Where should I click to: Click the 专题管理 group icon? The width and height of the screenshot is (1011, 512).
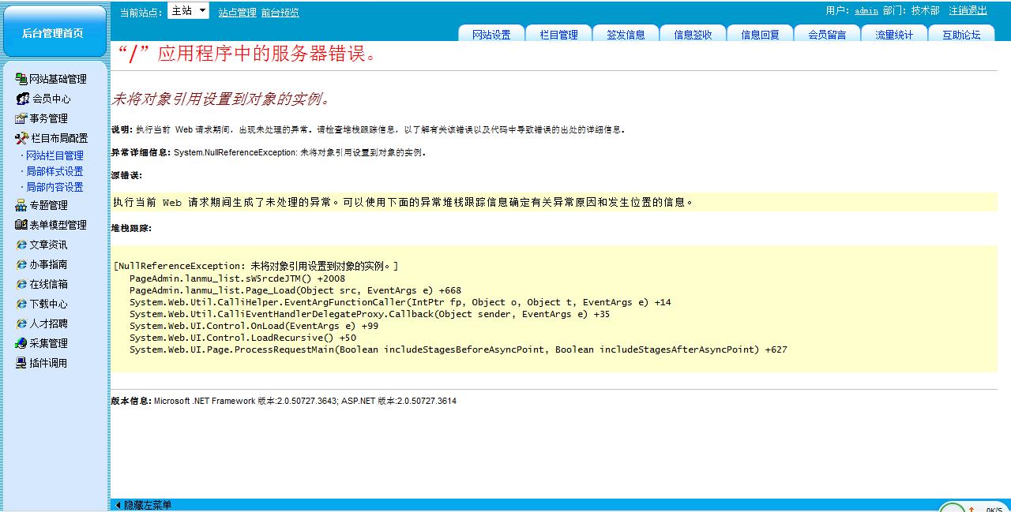21,205
